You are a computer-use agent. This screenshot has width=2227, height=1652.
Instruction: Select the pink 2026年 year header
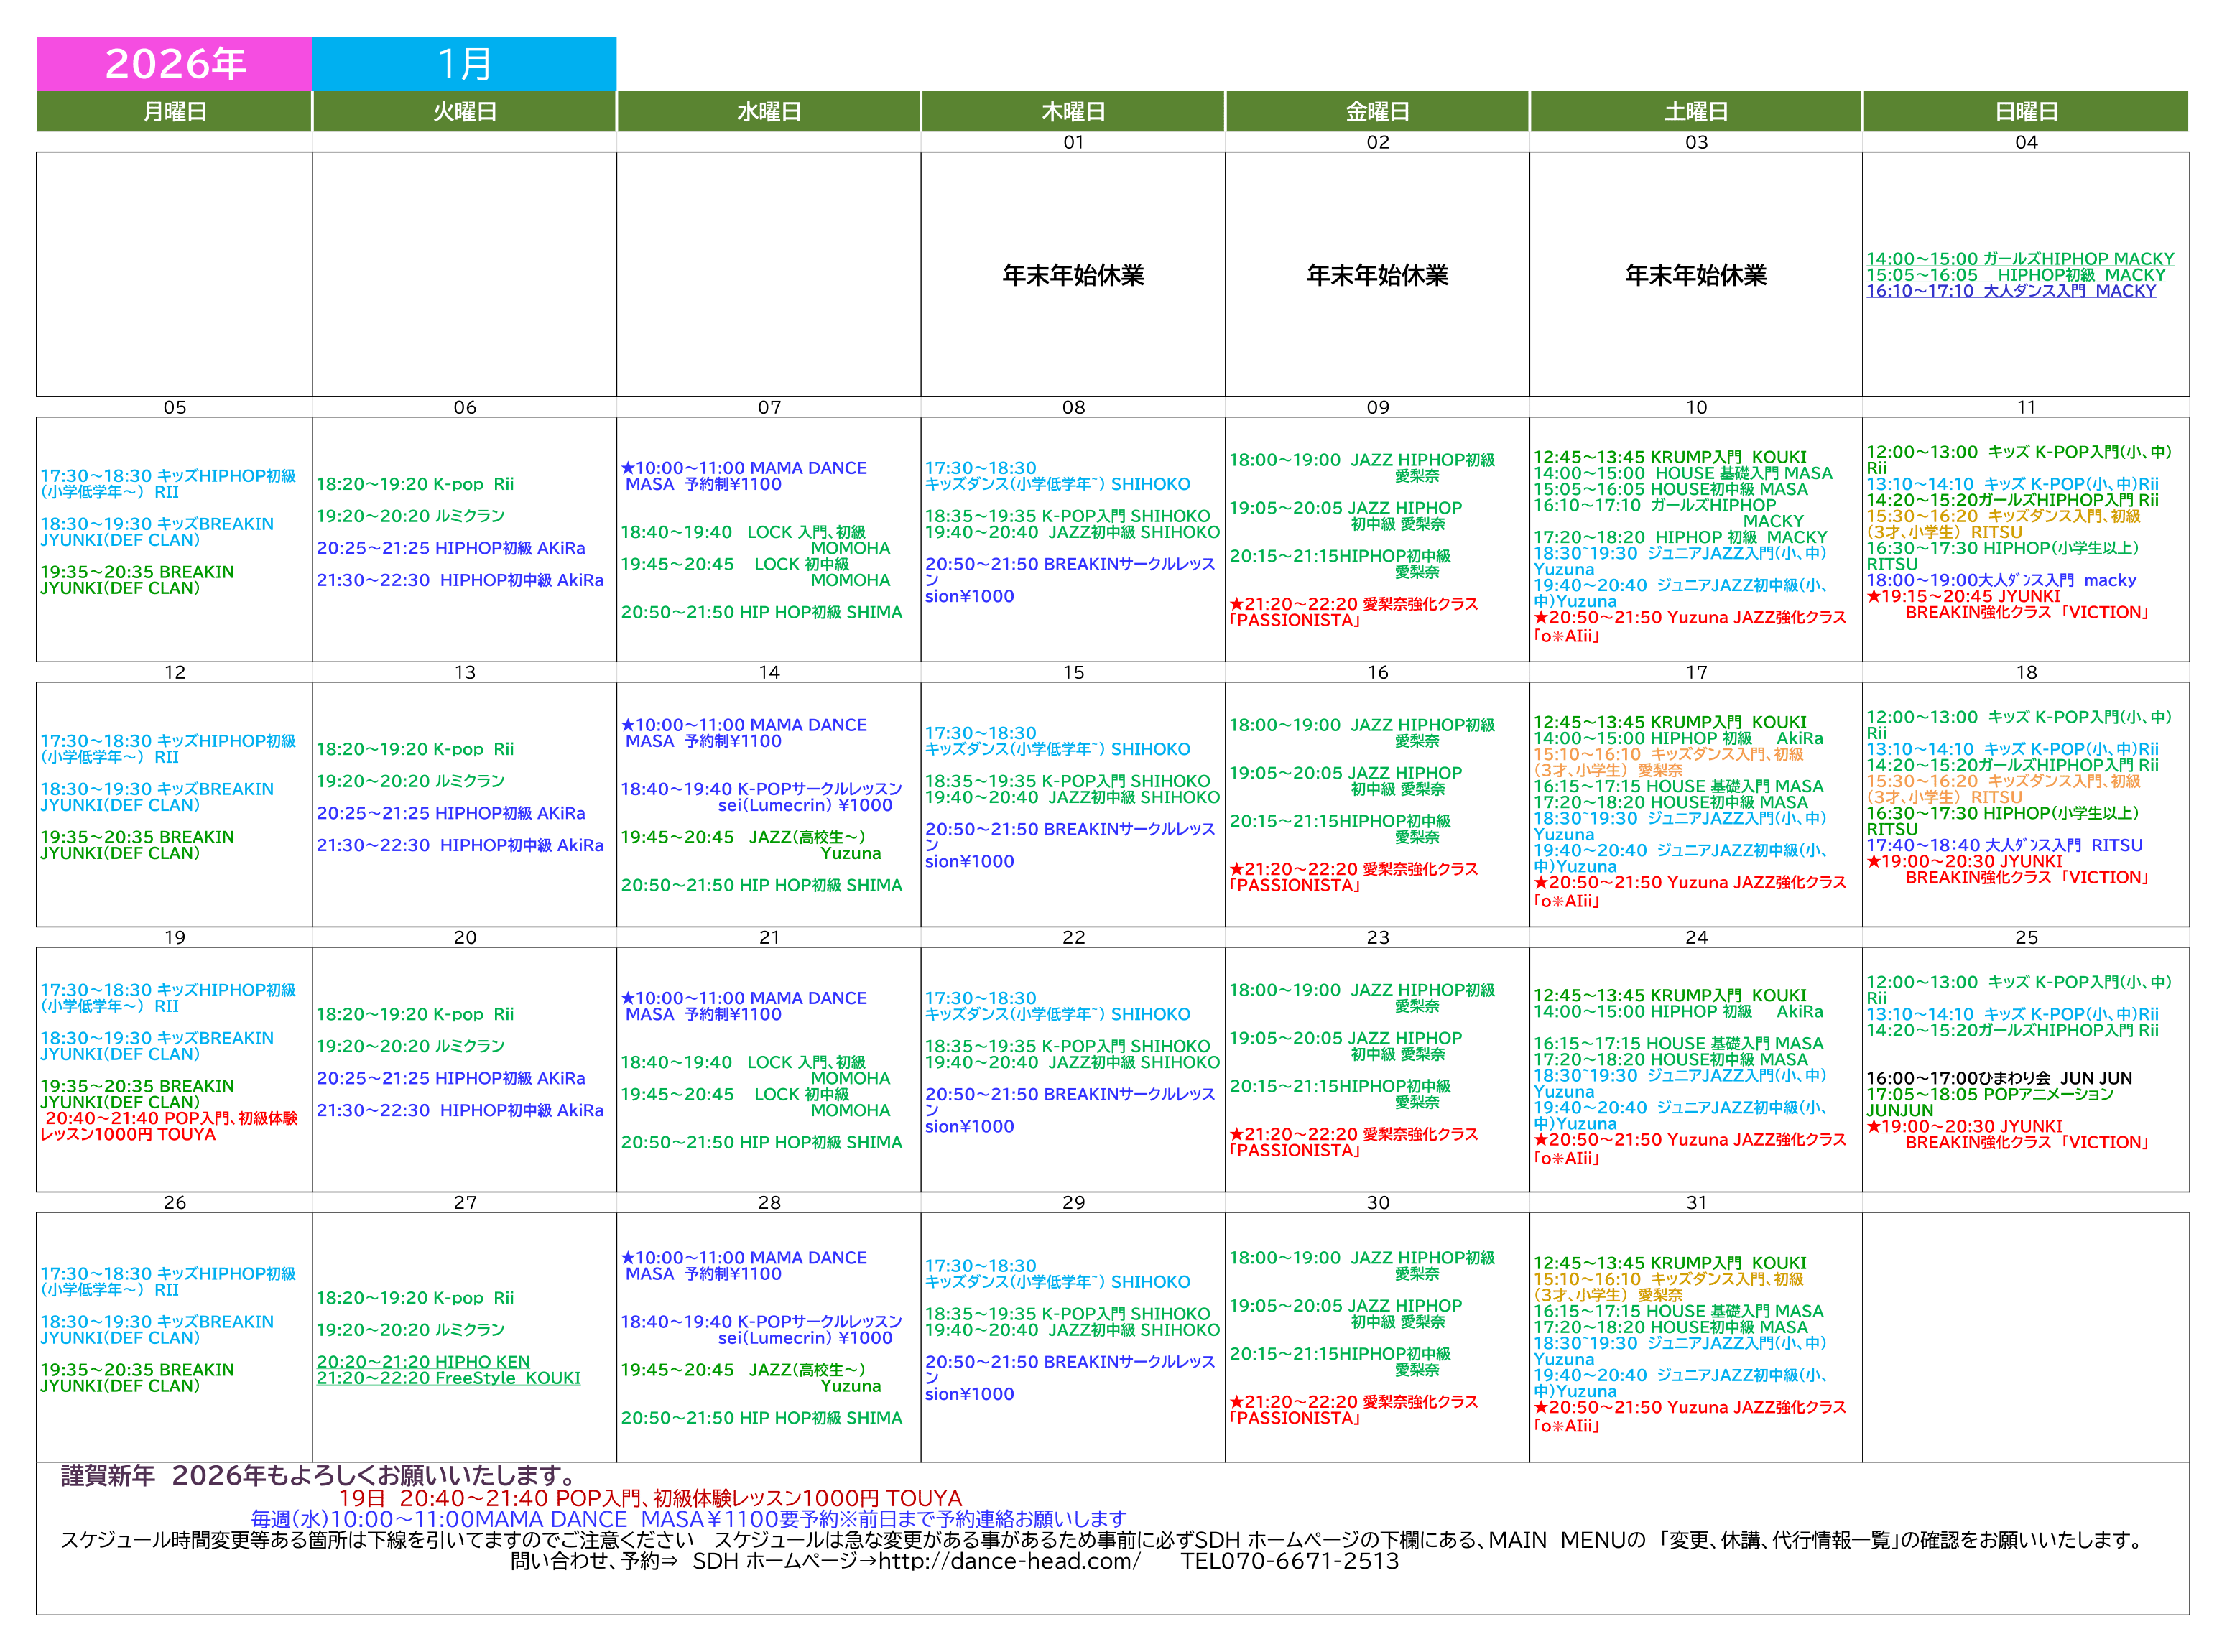[x=175, y=64]
